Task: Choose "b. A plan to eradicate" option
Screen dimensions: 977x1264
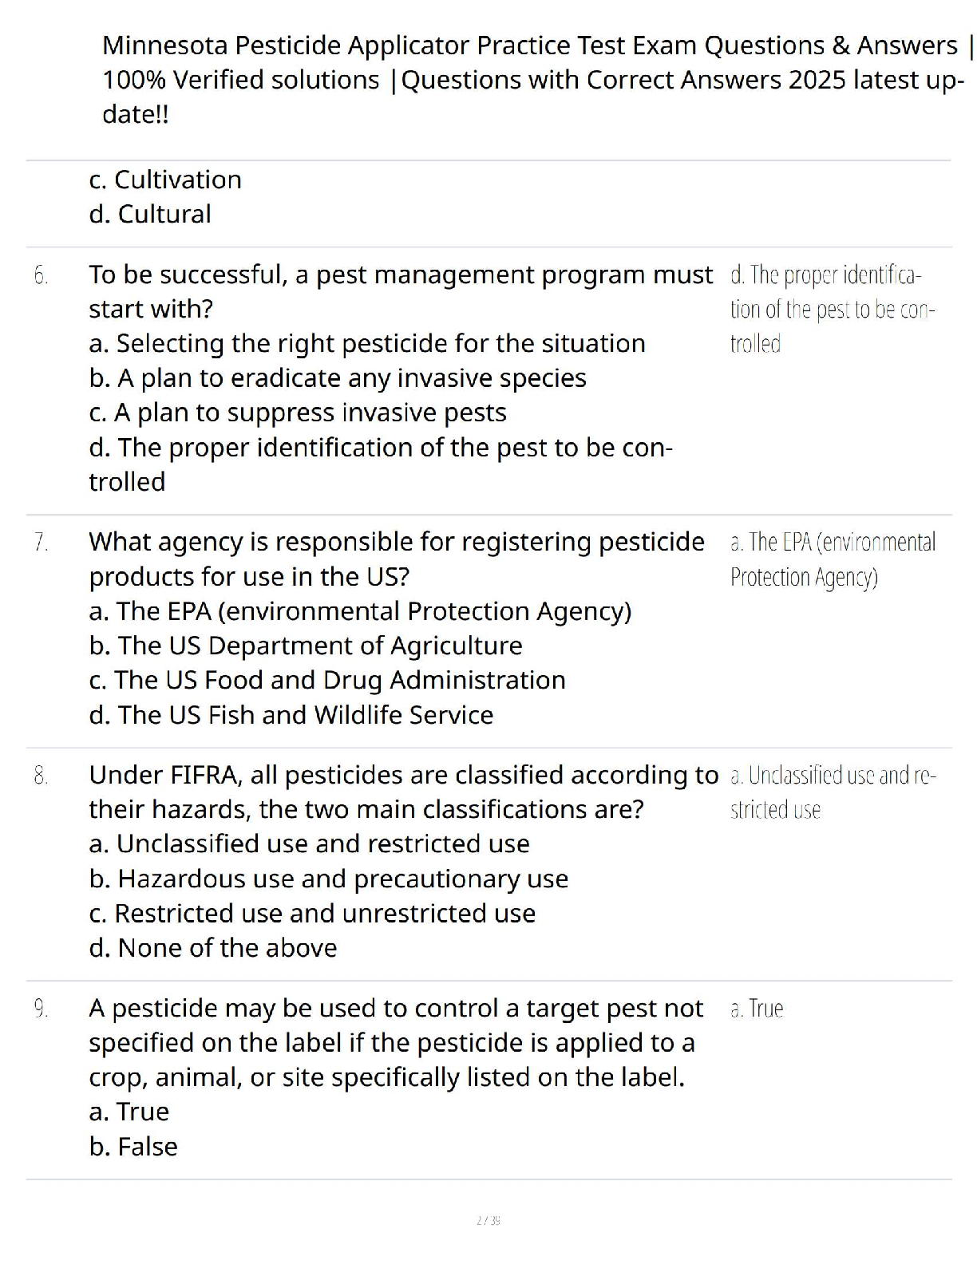Action: 338,378
